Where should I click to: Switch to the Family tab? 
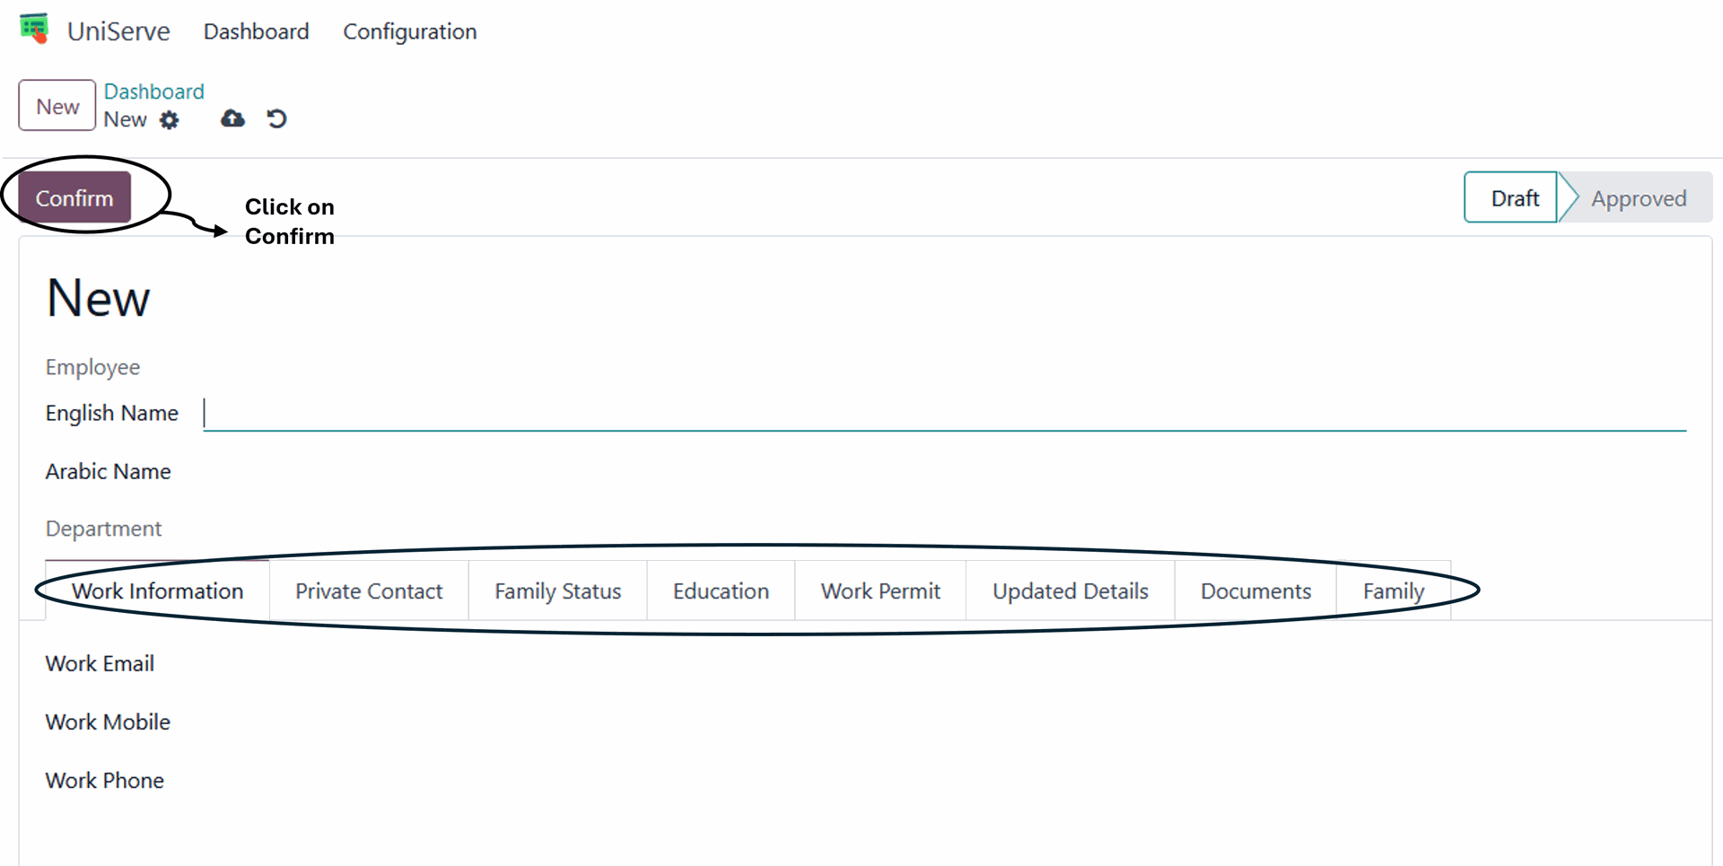(1393, 591)
